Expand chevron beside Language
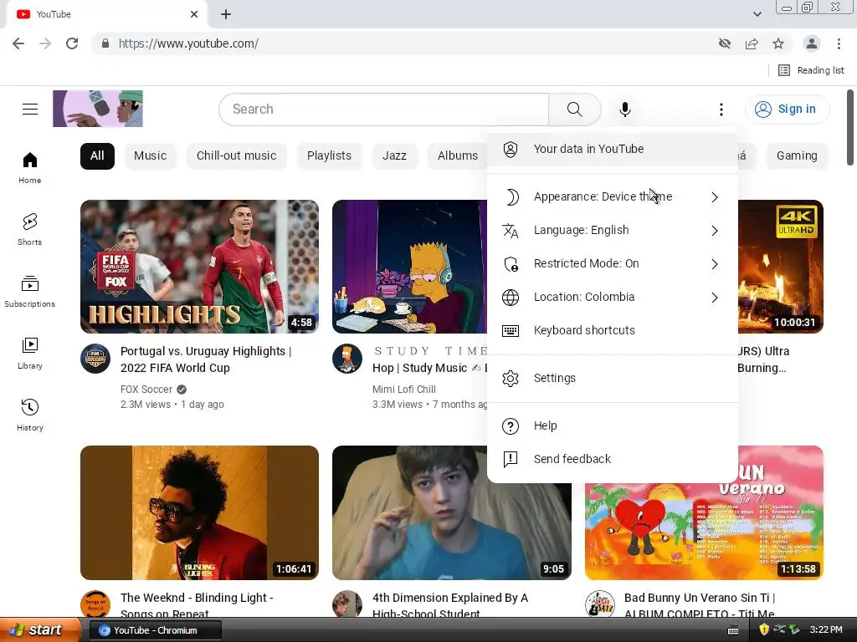 pos(715,231)
